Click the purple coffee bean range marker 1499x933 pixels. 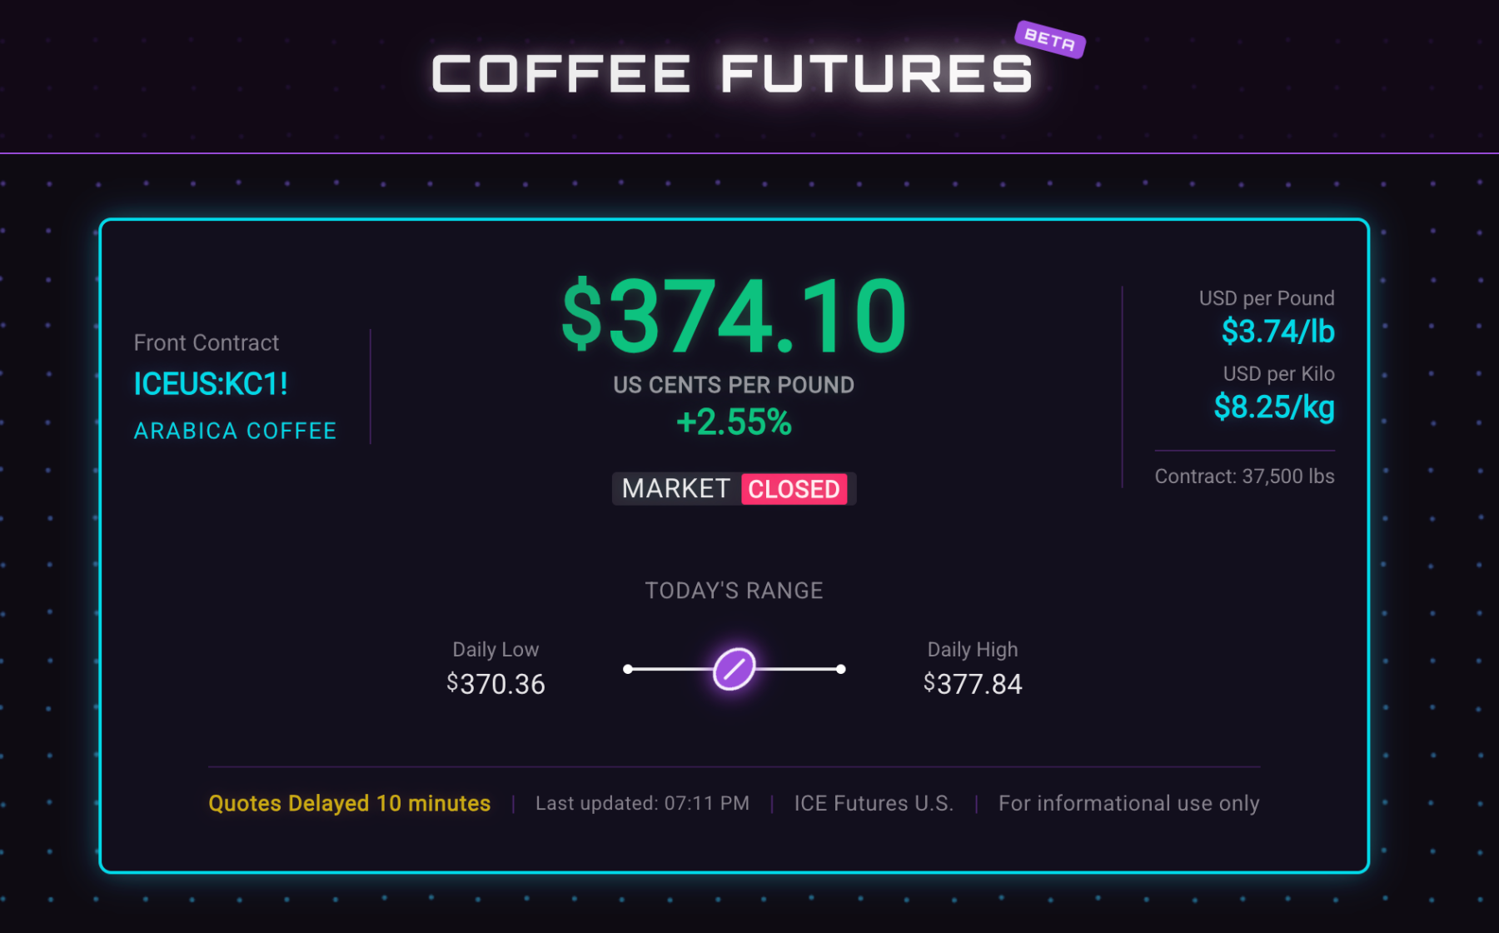734,668
